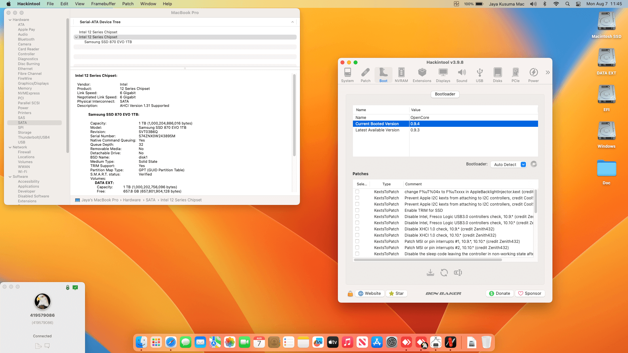Open the Extensions toolbar icon
This screenshot has width=628, height=353.
click(x=422, y=75)
